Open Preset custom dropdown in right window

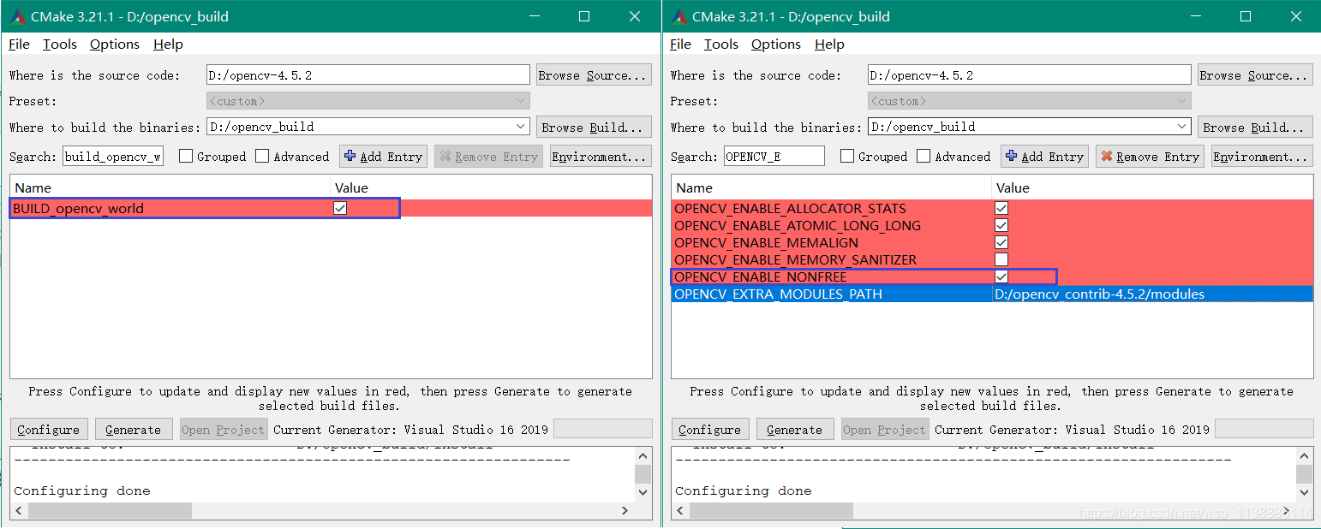click(1030, 101)
